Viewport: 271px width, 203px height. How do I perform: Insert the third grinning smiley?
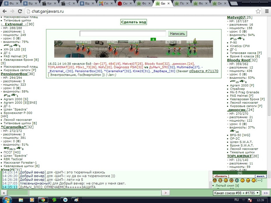click(x=226, y=180)
